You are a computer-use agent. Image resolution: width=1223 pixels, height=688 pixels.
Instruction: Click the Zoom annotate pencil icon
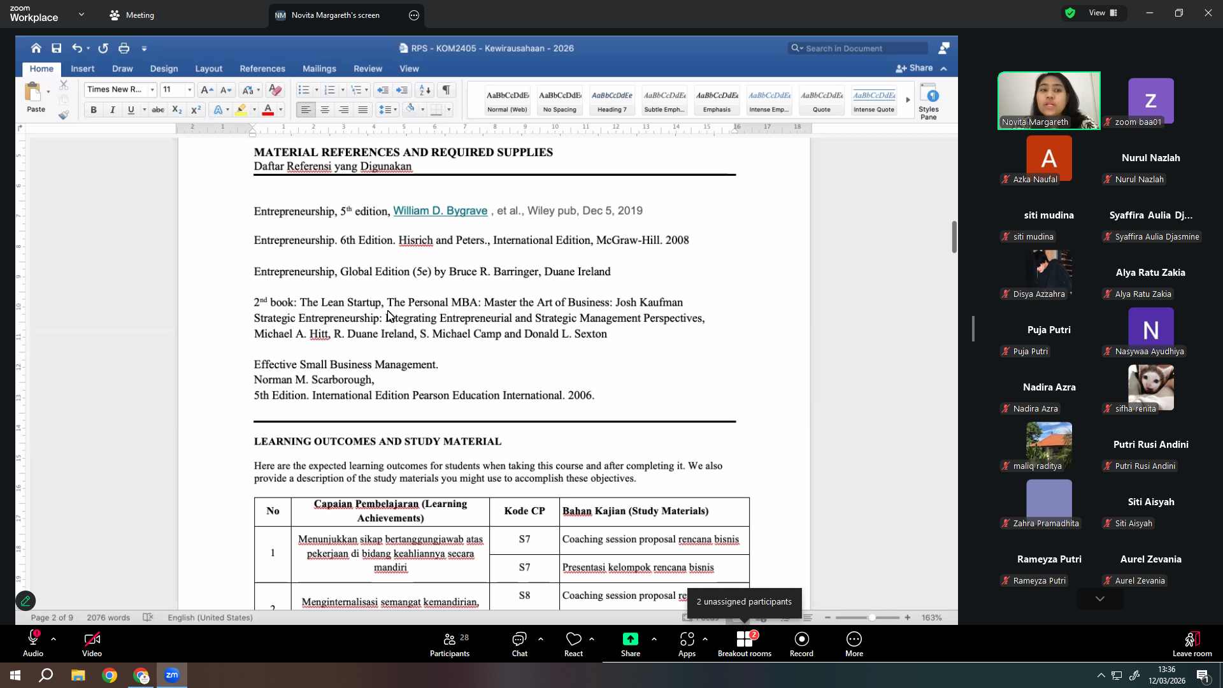(25, 601)
